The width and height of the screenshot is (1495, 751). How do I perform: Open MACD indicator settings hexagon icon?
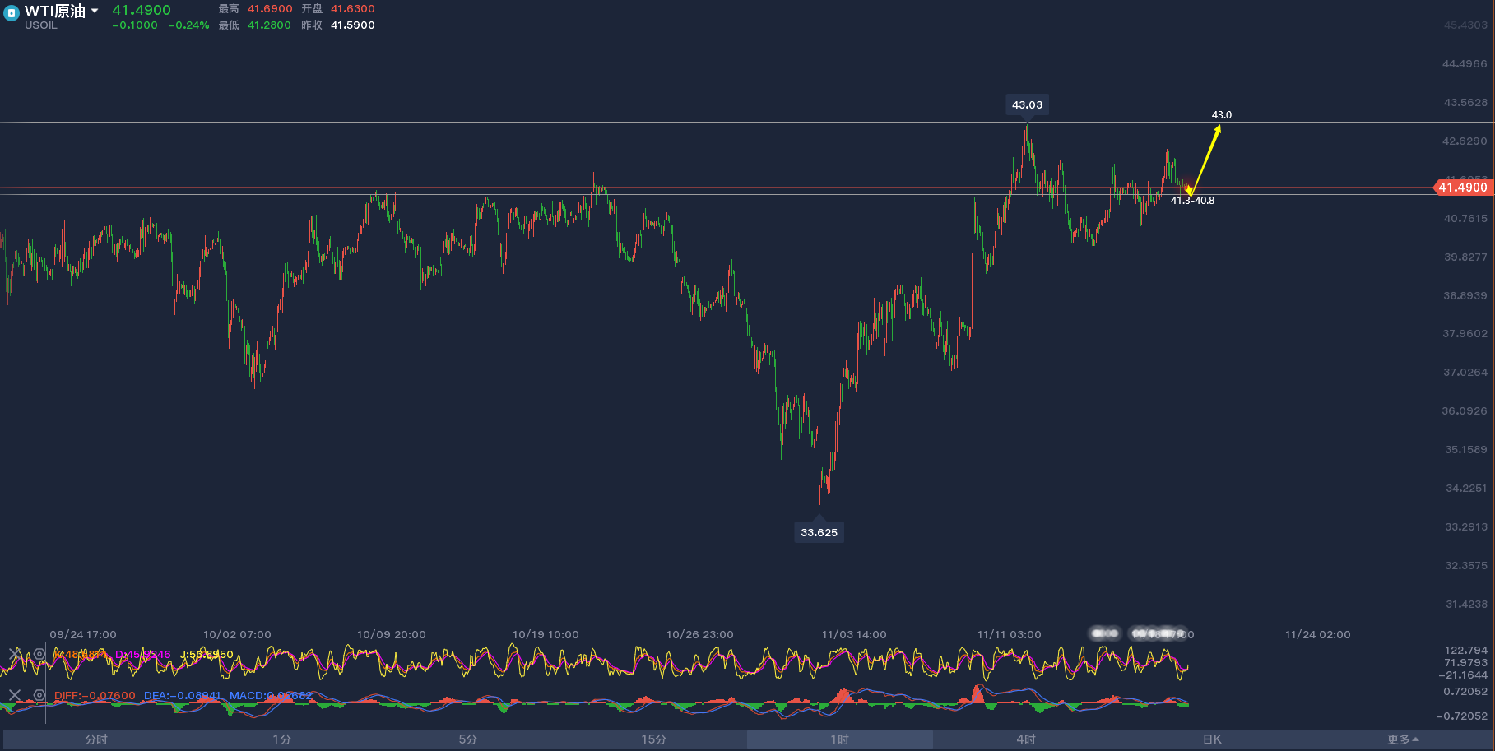click(39, 695)
